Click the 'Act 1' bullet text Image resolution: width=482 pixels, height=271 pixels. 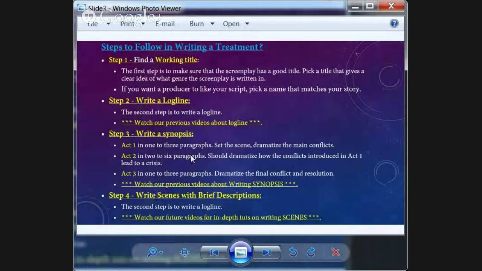tap(228, 145)
